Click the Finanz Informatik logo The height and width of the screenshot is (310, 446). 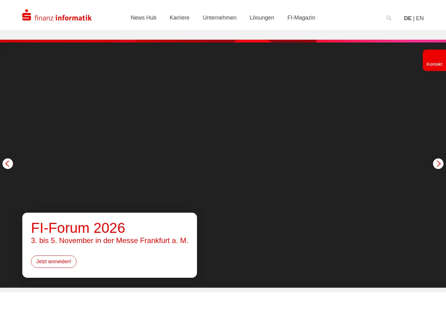57,15
